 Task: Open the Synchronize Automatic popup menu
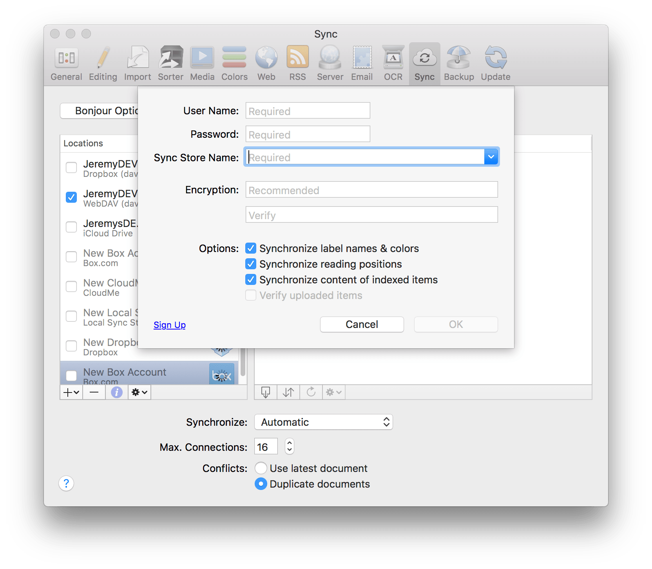click(x=323, y=422)
